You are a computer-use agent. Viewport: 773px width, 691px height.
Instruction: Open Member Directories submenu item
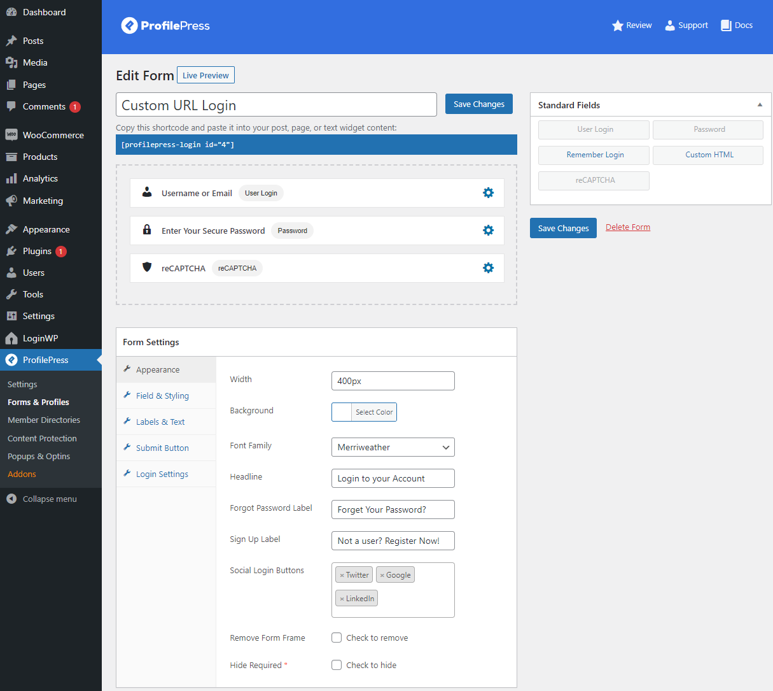point(44,420)
